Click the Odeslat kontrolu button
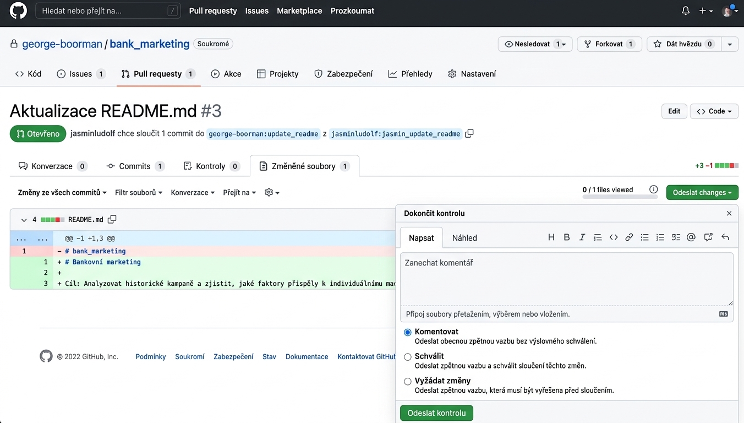744x423 pixels. (x=436, y=413)
